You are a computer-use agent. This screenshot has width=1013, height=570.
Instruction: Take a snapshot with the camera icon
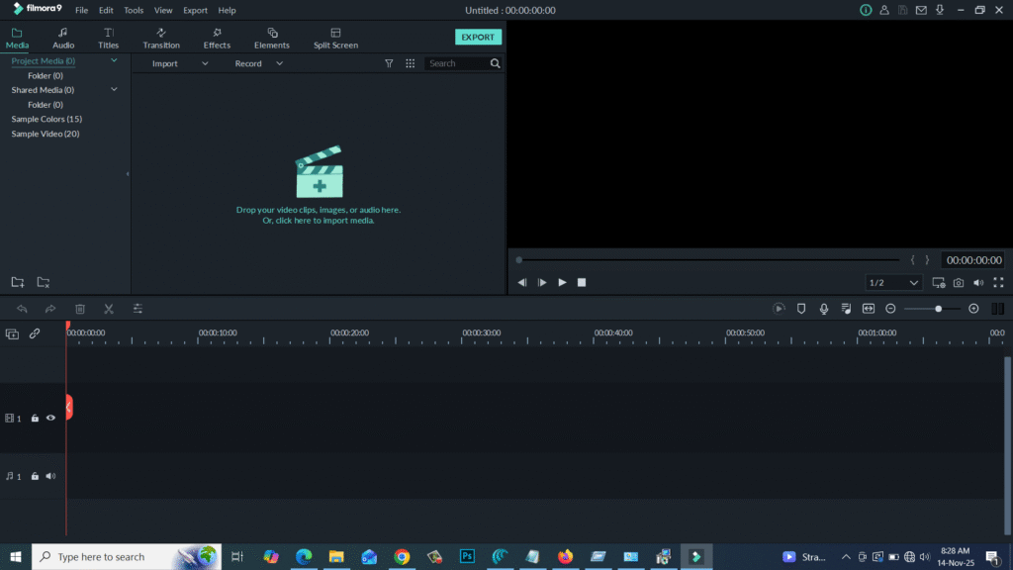958,282
